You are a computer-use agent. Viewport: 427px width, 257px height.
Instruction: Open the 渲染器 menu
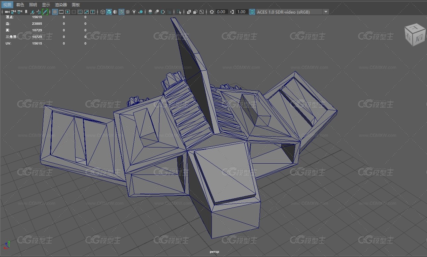61,5
